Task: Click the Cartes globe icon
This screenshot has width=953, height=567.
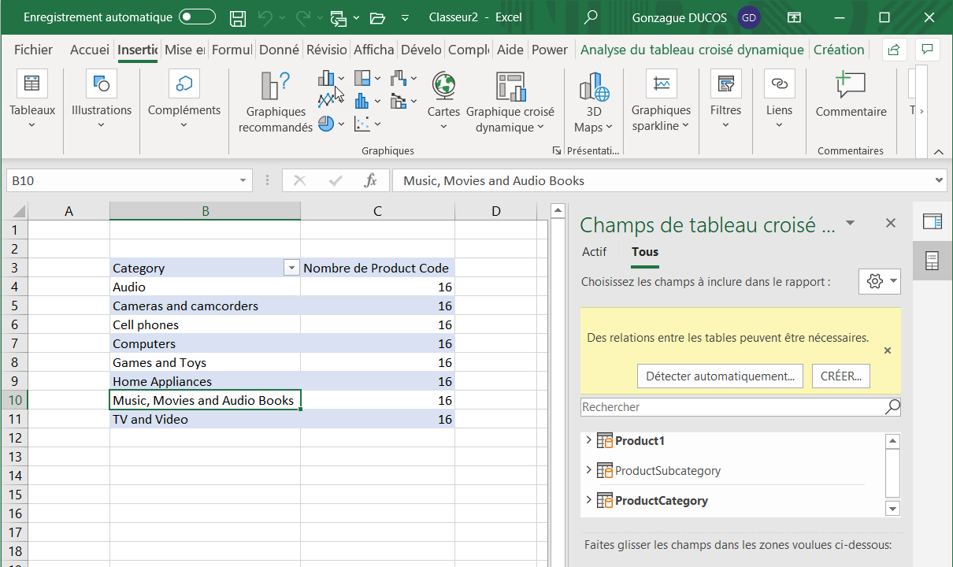Action: pos(444,85)
